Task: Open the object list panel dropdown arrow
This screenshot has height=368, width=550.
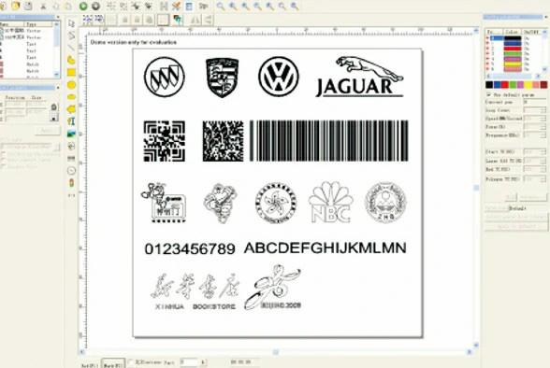Action: click(58, 17)
